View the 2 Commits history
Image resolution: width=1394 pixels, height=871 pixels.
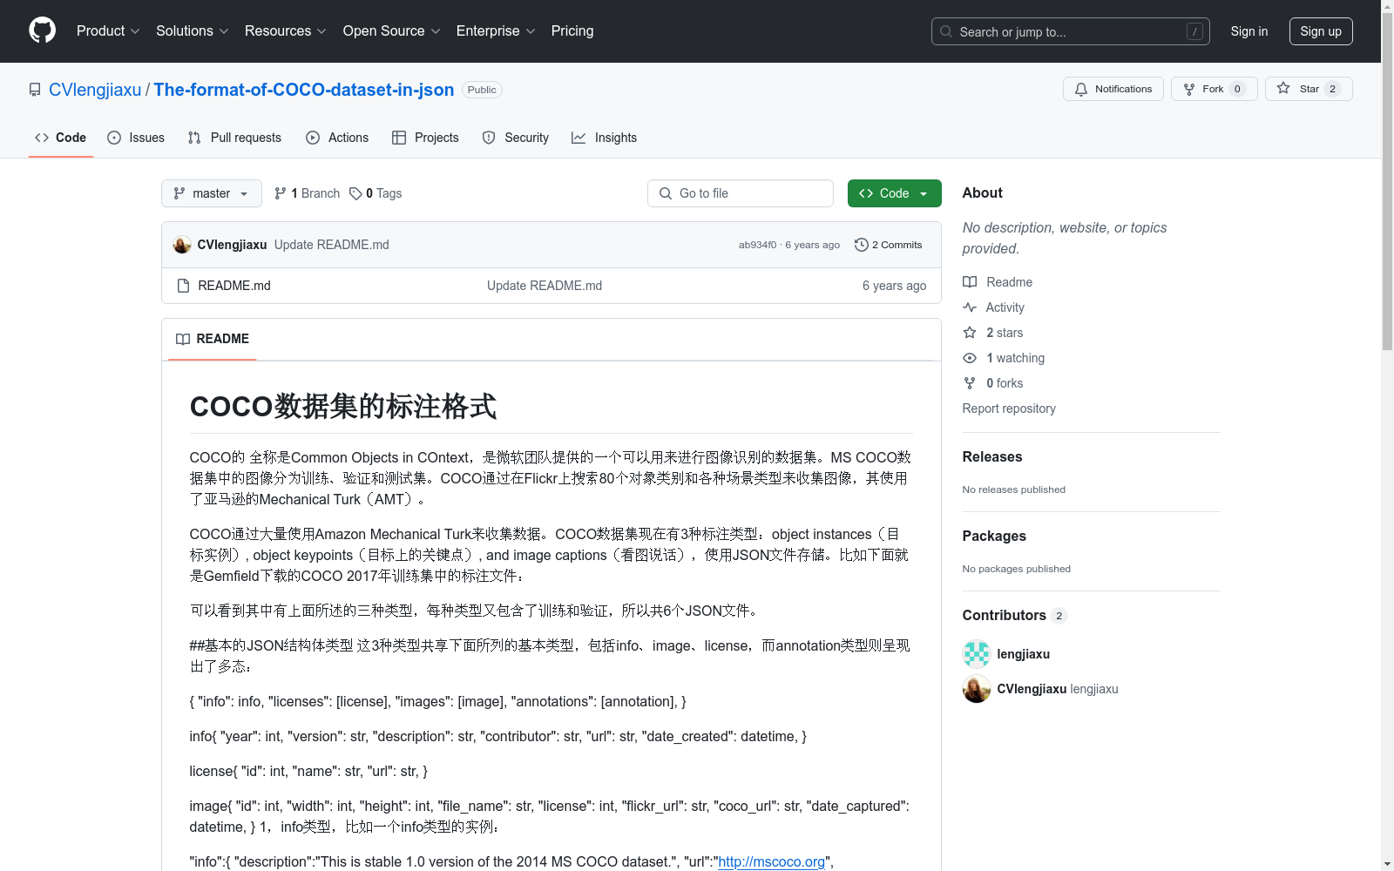pos(889,245)
